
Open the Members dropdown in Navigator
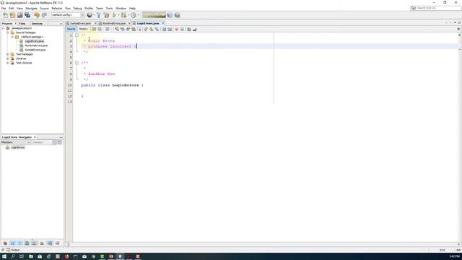[16, 142]
